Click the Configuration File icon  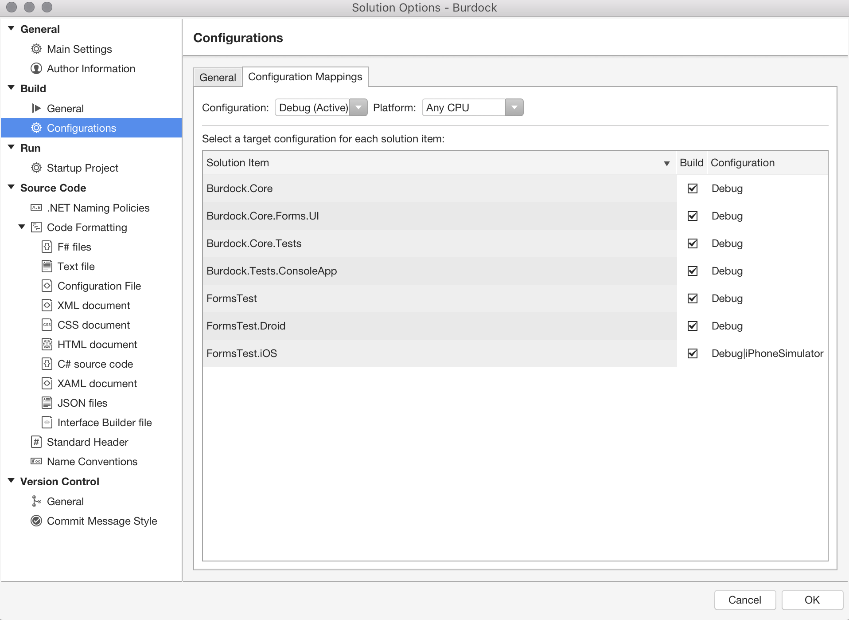[x=47, y=286]
